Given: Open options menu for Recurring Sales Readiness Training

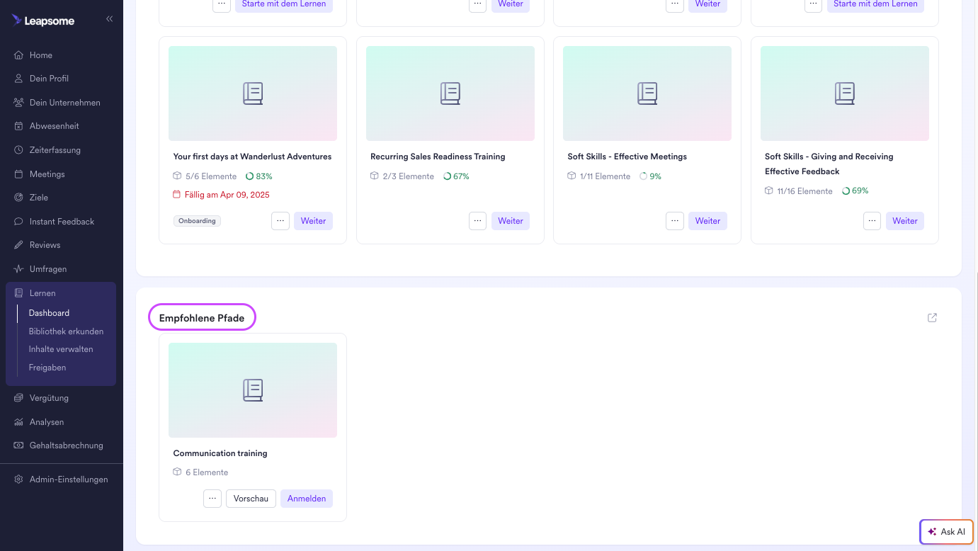Looking at the screenshot, I should pyautogui.click(x=478, y=221).
